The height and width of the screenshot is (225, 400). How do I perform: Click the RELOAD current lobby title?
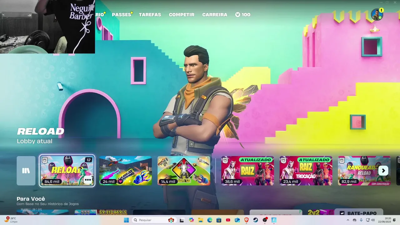click(x=41, y=132)
